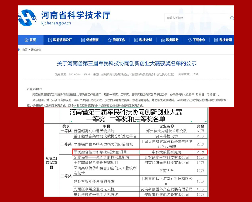Go to 纪检监察 in the navigation bar

coord(90,40)
